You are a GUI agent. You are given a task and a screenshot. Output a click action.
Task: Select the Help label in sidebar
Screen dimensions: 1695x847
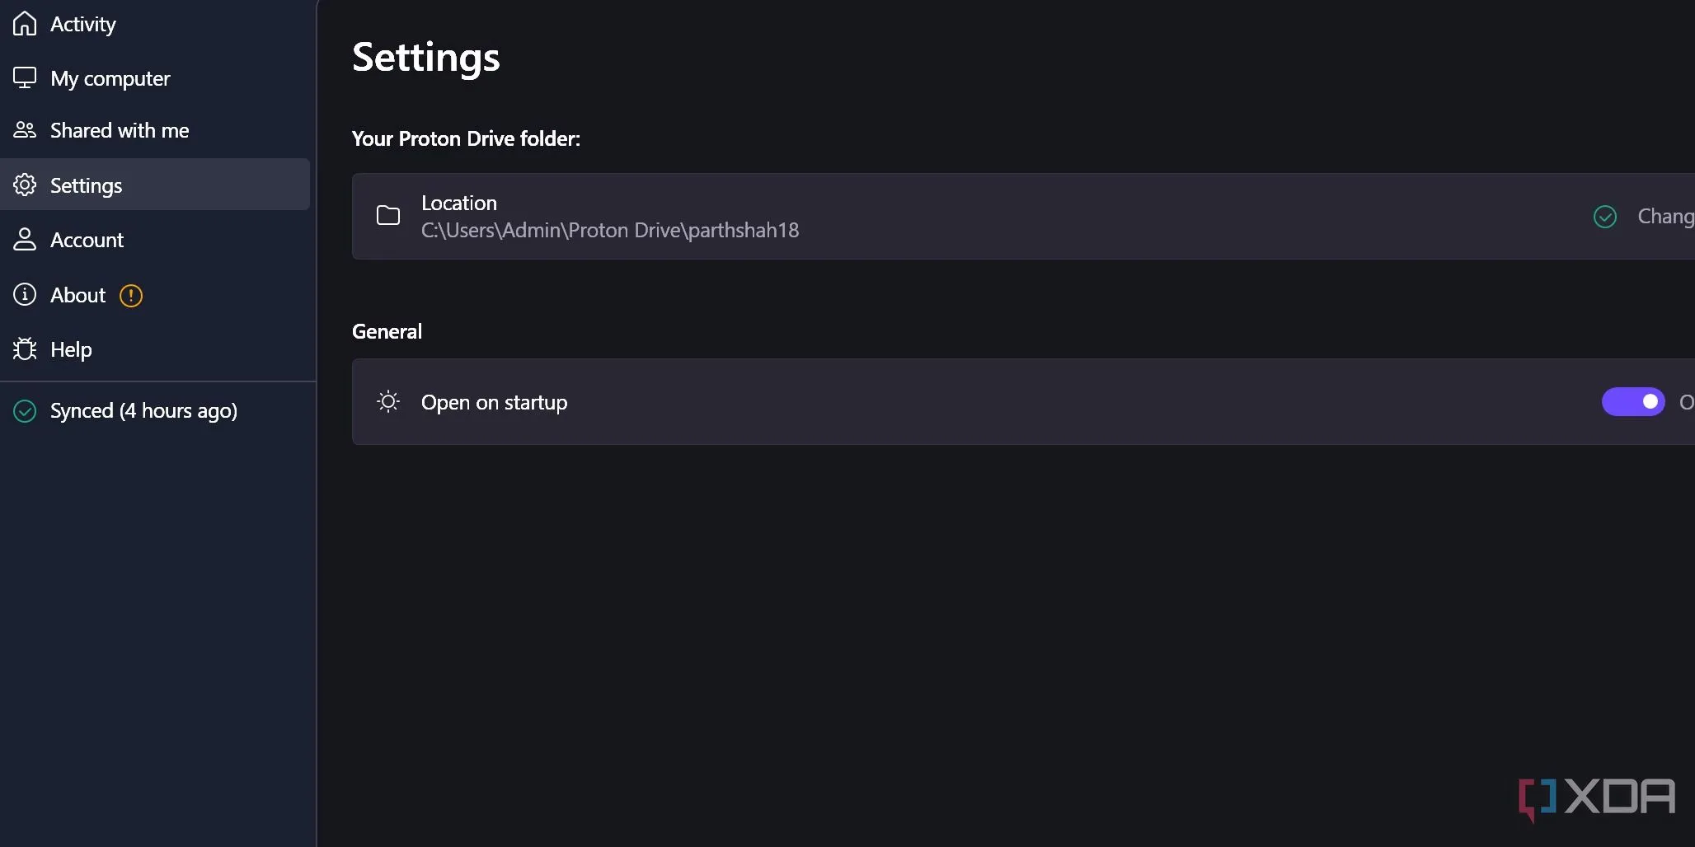click(x=71, y=349)
